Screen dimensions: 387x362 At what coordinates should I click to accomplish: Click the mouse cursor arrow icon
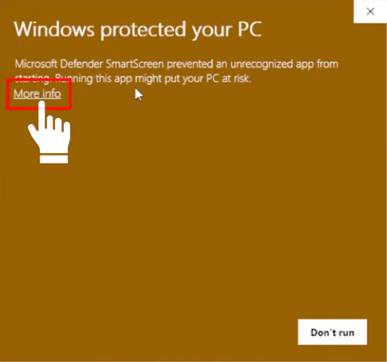point(139,94)
